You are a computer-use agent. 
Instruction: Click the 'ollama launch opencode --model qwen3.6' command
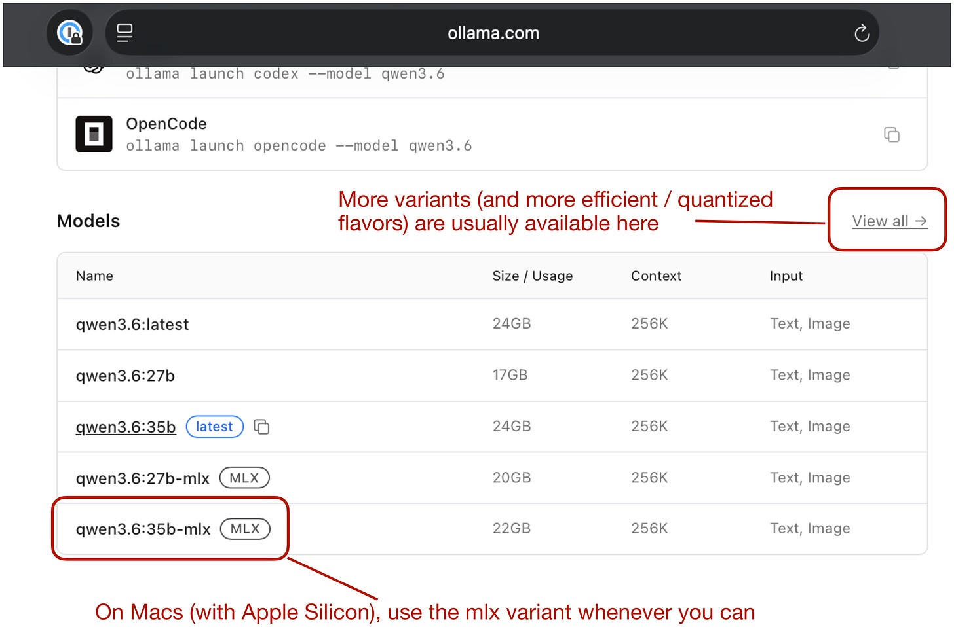tap(299, 146)
